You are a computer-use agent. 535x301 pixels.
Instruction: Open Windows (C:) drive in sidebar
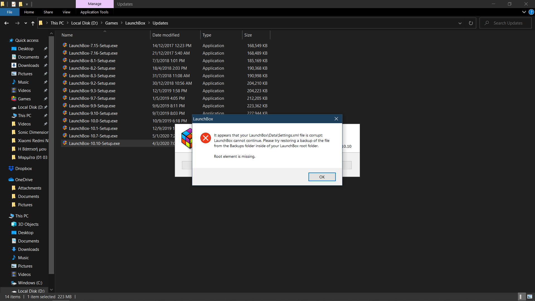click(30, 283)
